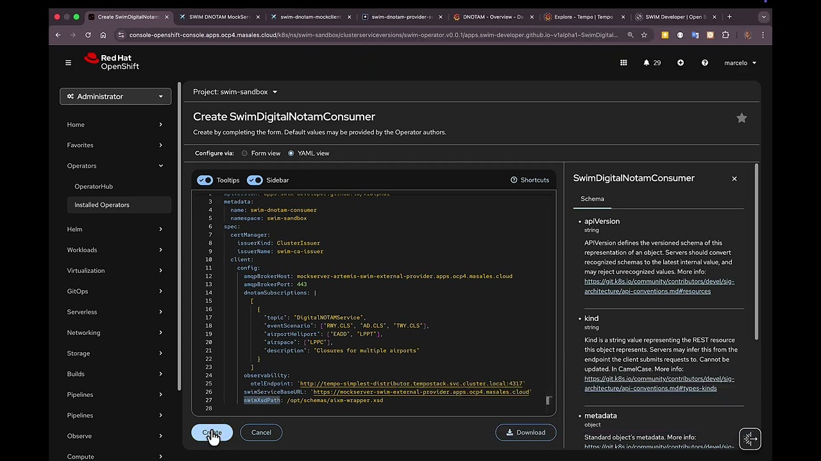Open the Administrator perspective switcher
Image resolution: width=821 pixels, height=461 pixels.
115,97
